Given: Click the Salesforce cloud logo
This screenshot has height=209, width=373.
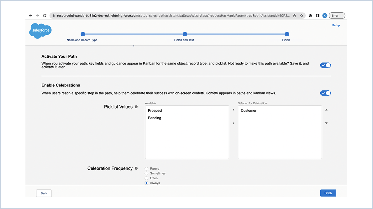Looking at the screenshot, I should pyautogui.click(x=40, y=30).
